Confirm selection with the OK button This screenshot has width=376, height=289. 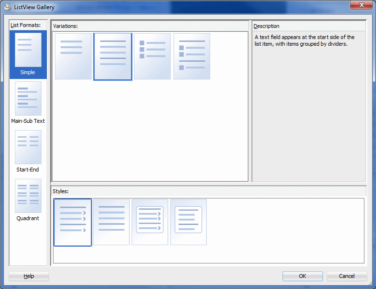[303, 276]
